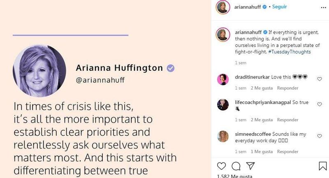Image resolution: width=329 pixels, height=178 pixels.
Task: Like draditinerurkar's comment
Action: point(320,78)
